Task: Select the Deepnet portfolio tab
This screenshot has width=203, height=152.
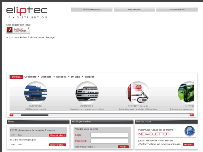Action: (61, 77)
